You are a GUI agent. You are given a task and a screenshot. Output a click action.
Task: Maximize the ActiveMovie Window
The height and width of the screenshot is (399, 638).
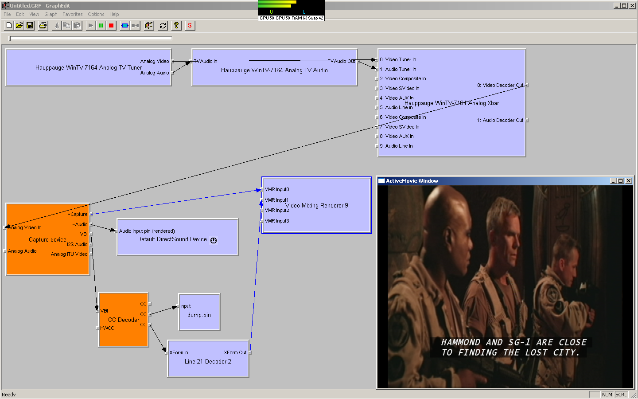(620, 181)
